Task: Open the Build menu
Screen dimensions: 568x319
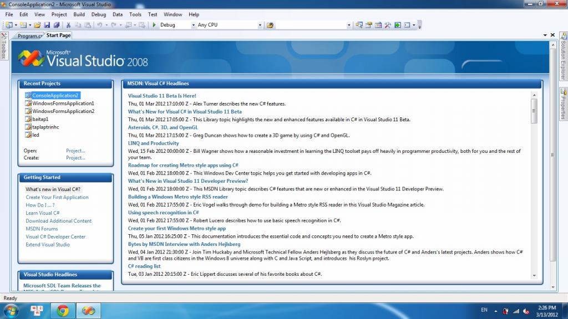Action: (79, 14)
